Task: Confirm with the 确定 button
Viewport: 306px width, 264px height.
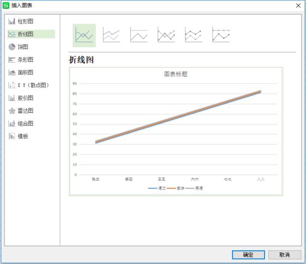Action: (248, 255)
